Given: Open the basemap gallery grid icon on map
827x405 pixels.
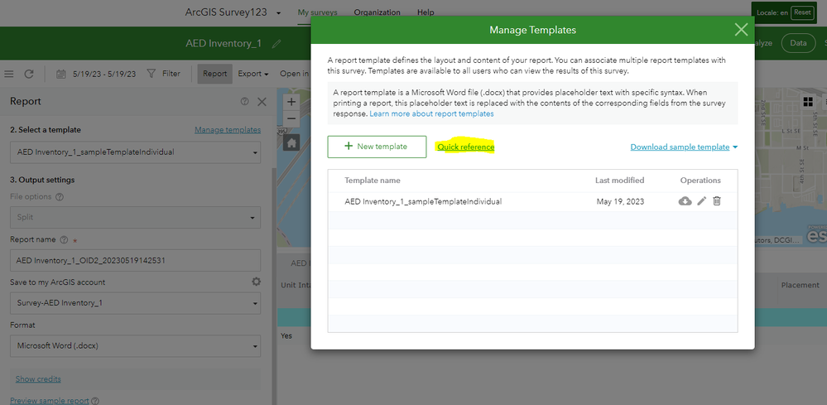Looking at the screenshot, I should [x=807, y=102].
